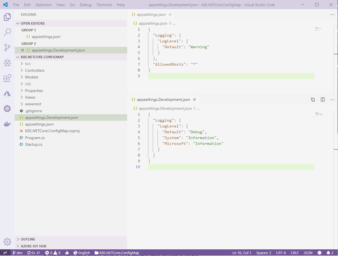Screen dimensions: 338x256
Task: Click the smiley feedback icon
Action: click(319, 253)
